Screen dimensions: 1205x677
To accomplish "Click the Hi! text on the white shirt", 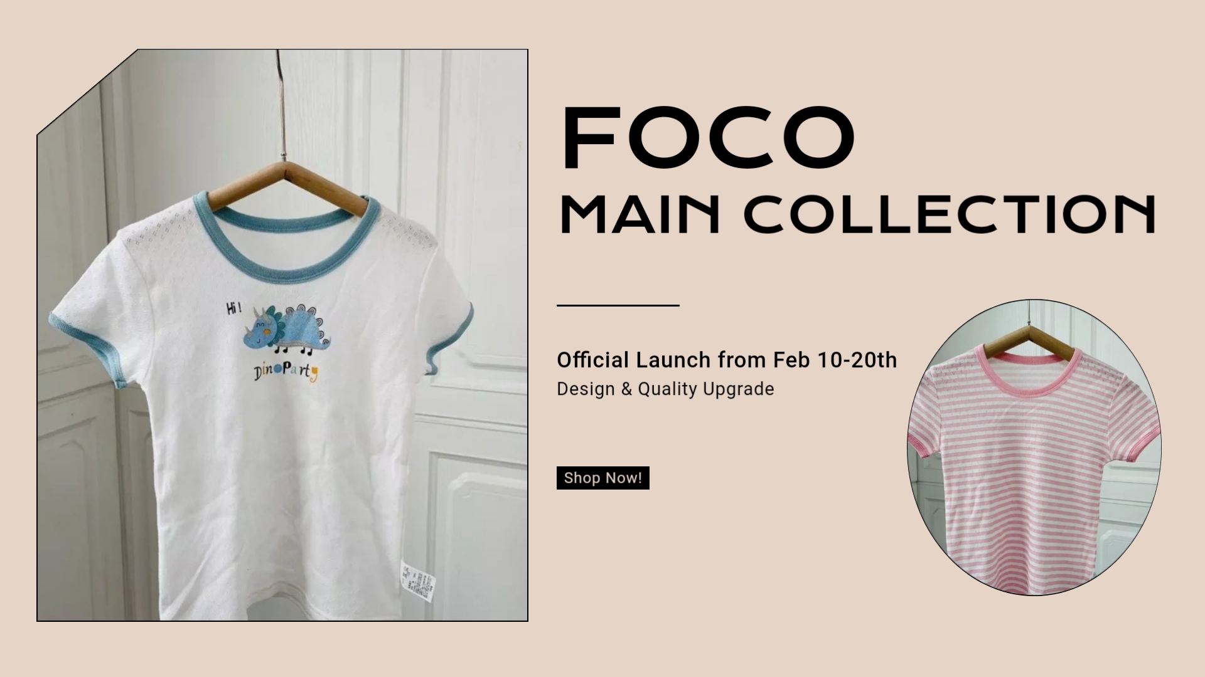I will coord(235,308).
